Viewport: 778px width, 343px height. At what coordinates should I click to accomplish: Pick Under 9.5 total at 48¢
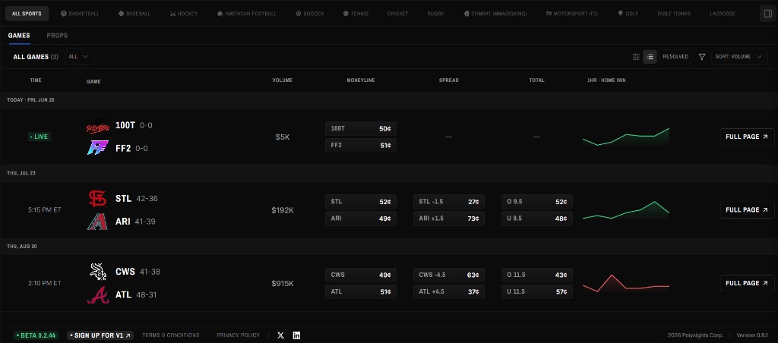click(x=537, y=219)
